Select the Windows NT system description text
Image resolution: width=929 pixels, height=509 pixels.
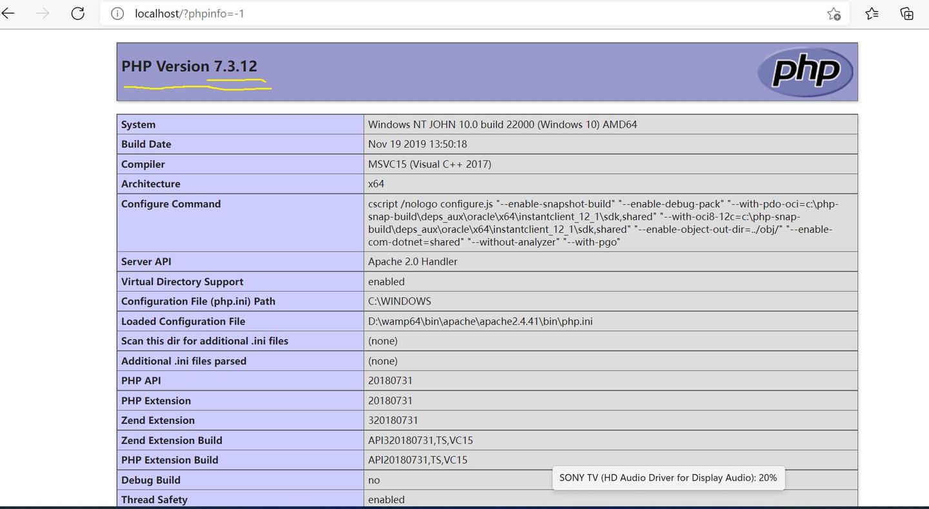501,124
